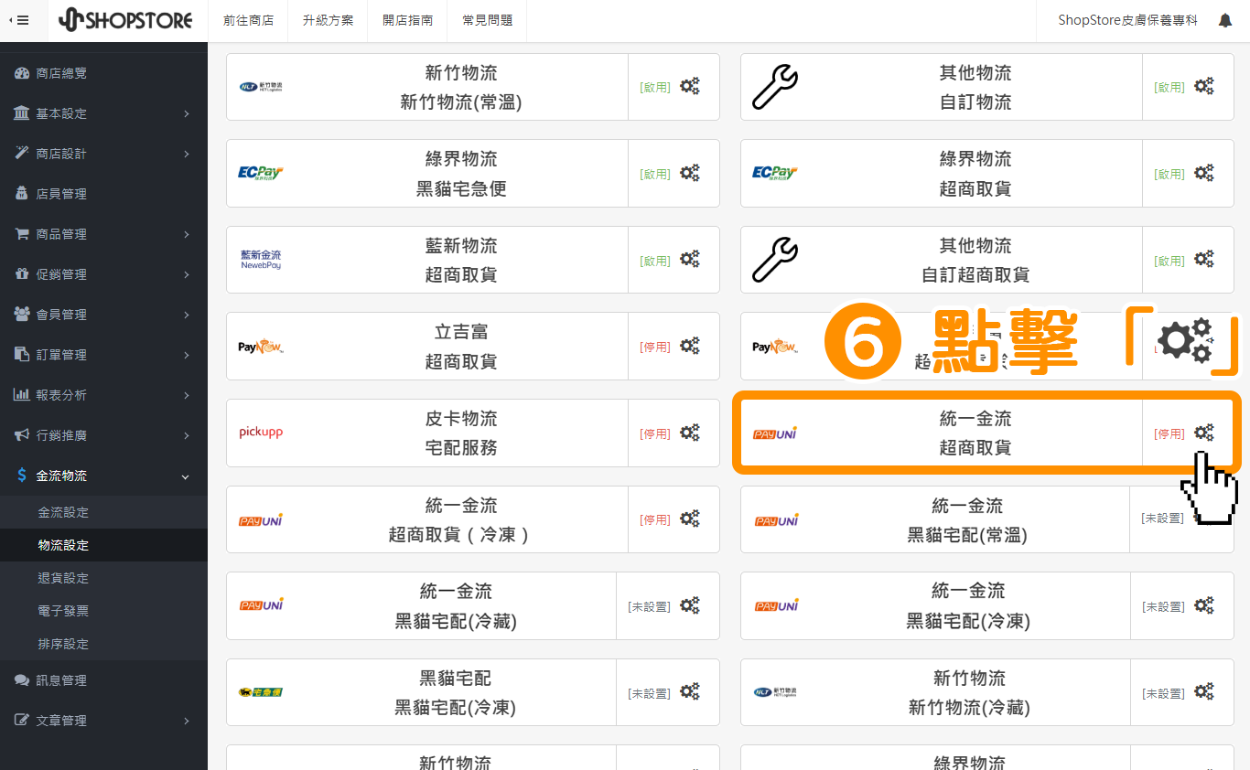Click [啟用] status on 自訂超商取貨 card
The width and height of the screenshot is (1250, 770).
(x=1169, y=261)
